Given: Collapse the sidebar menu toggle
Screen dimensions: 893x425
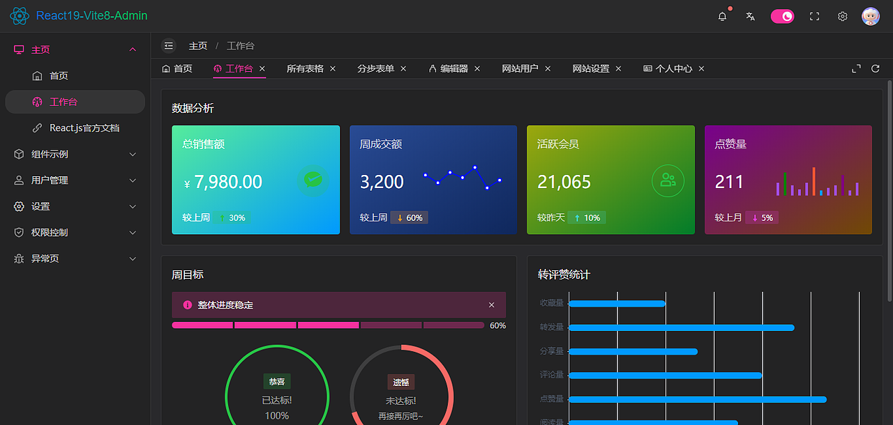Looking at the screenshot, I should coord(168,46).
